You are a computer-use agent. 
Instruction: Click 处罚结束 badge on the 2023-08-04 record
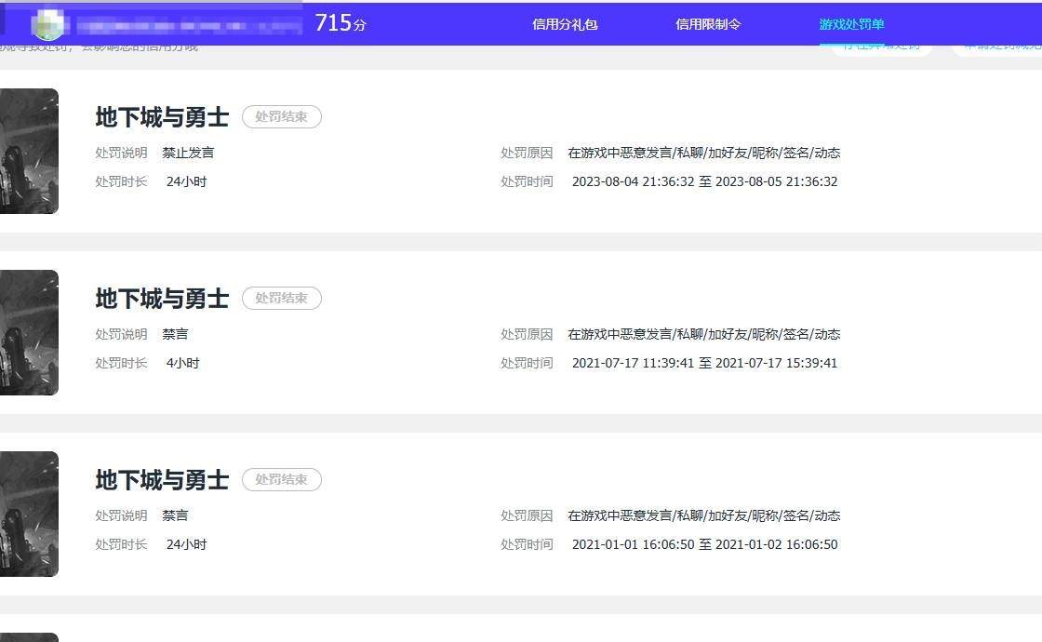[282, 117]
